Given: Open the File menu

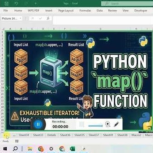Looking at the screenshot, I should [6, 11].
